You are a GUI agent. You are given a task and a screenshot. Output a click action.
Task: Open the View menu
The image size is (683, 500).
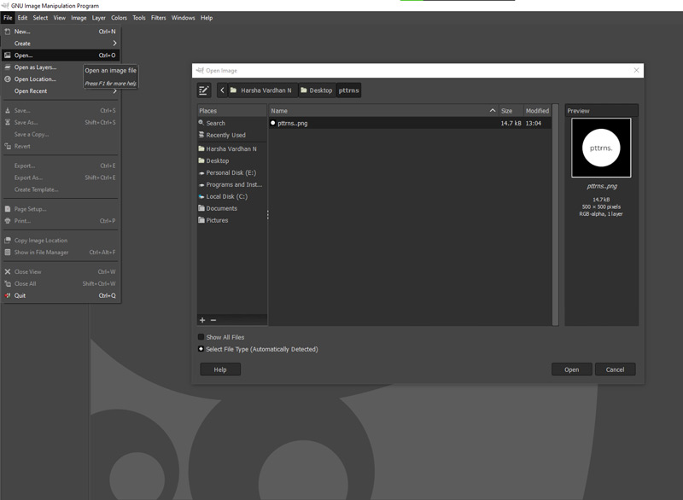click(60, 18)
